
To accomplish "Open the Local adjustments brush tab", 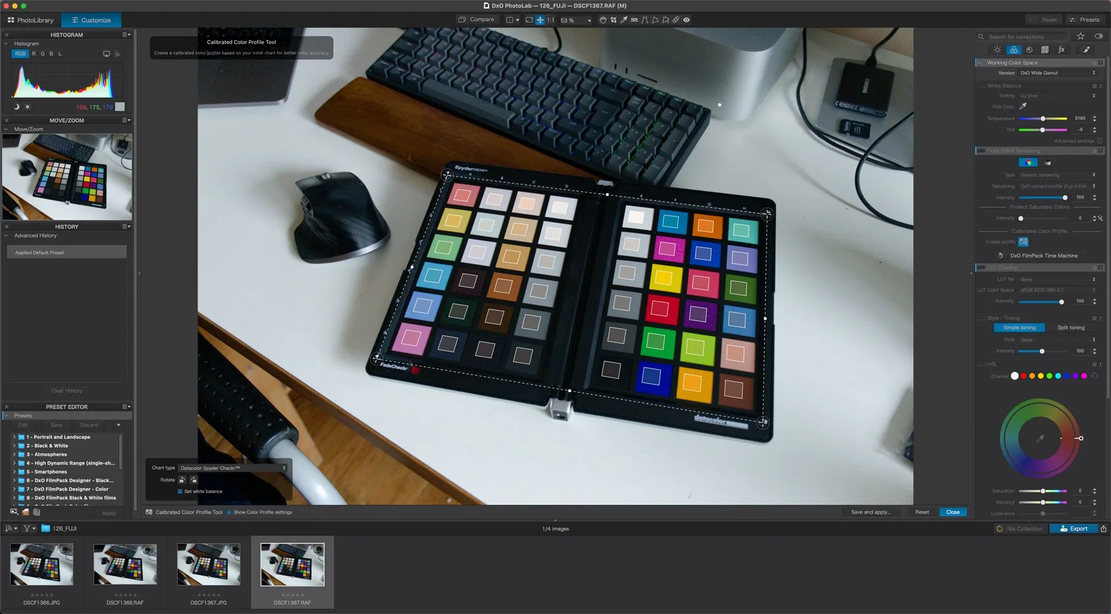I will point(1086,50).
